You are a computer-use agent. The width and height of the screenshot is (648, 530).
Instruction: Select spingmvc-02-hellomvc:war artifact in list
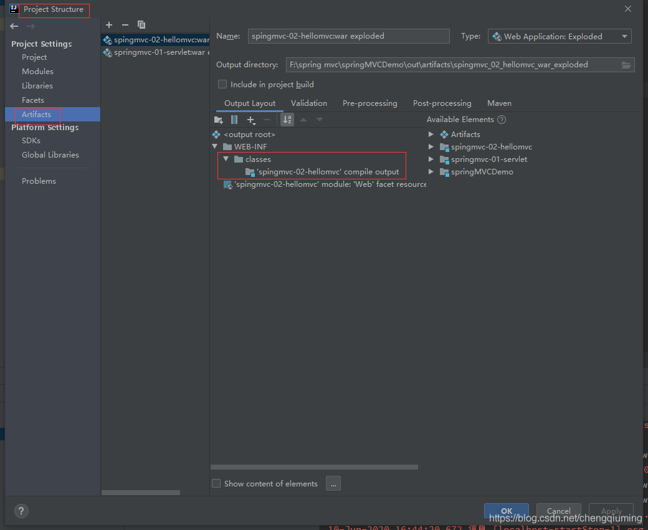pos(155,40)
